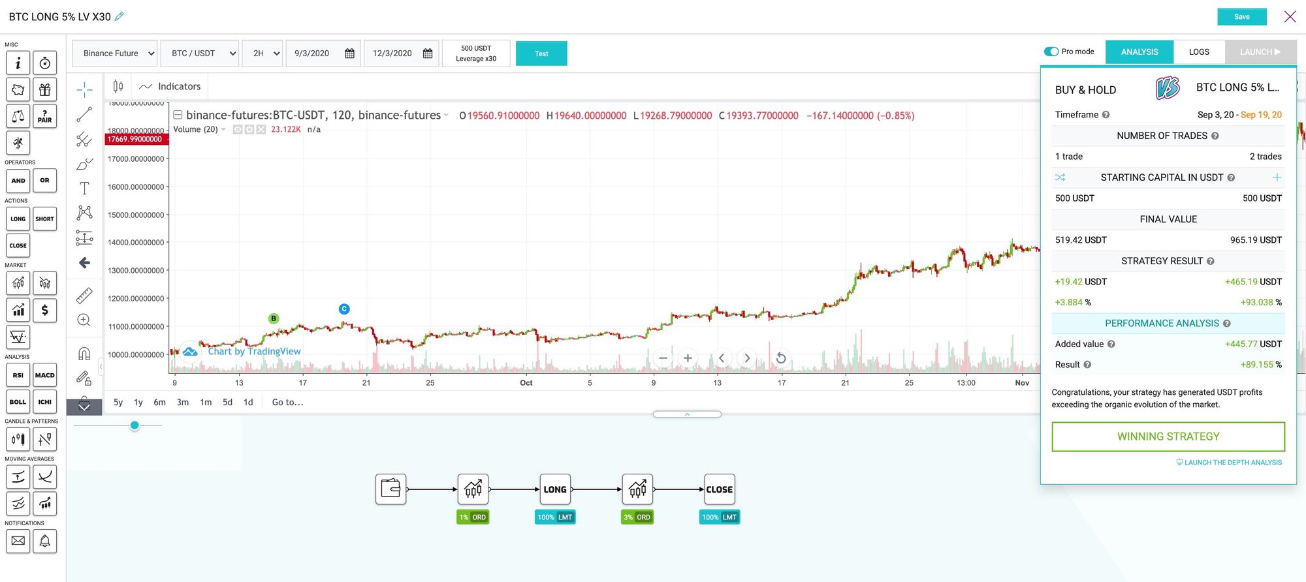The height and width of the screenshot is (582, 1306).
Task: Pick the CLOSE action block from palette
Action: (x=18, y=246)
